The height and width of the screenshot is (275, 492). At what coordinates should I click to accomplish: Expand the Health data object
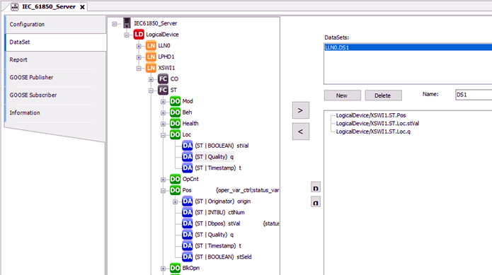(163, 124)
